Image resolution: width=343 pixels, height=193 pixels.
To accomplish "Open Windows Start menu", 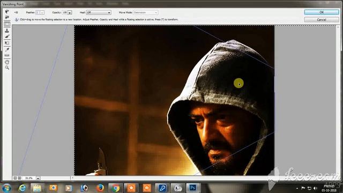I will tap(7, 188).
